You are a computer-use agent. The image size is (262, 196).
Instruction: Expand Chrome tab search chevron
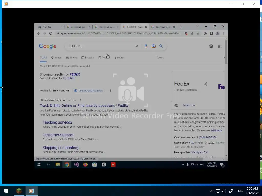click(197, 26)
